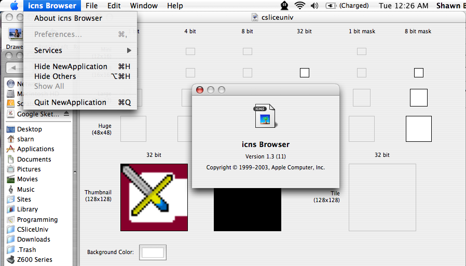Screen dimensions: 466x266
Task: Click the Sites folder icon in sidebar
Action: [11, 199]
